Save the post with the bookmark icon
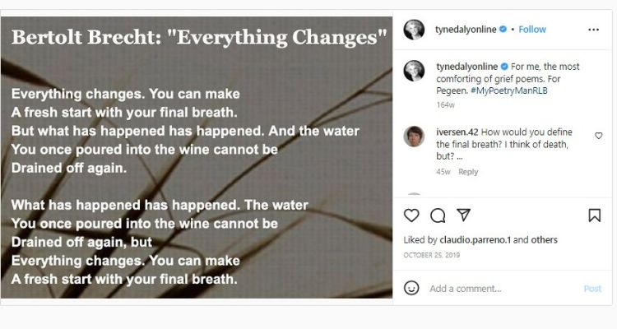This screenshot has height=329, width=617. pos(595,215)
